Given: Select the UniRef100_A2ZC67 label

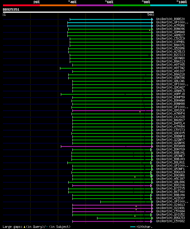Looking at the screenshot, I should [170, 198].
